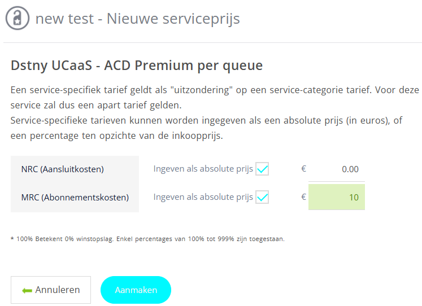
Task: Click the MRC 'Ingeven als absolute prijs' label
Action: pyautogui.click(x=203, y=197)
